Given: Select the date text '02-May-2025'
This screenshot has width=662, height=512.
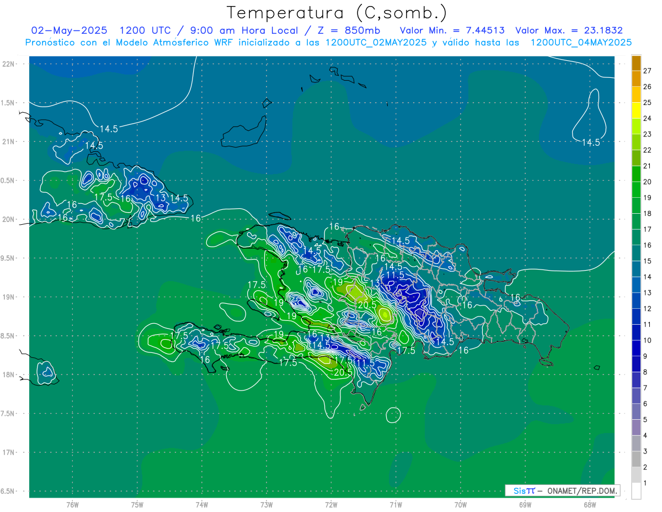Looking at the screenshot, I should click(x=69, y=30).
